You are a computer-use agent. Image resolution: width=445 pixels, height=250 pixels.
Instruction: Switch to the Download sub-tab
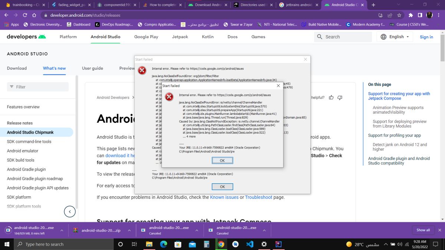pyautogui.click(x=17, y=68)
